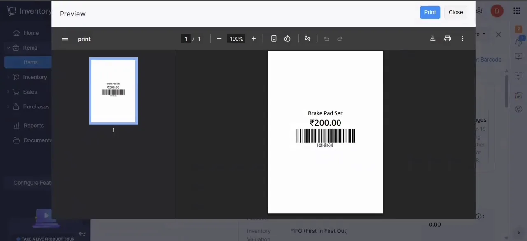Open Documents in the sidebar
The width and height of the screenshot is (527, 241).
(38, 140)
